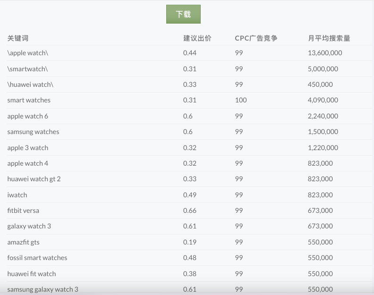
Task: Click the competition value 100
Action: [241, 100]
